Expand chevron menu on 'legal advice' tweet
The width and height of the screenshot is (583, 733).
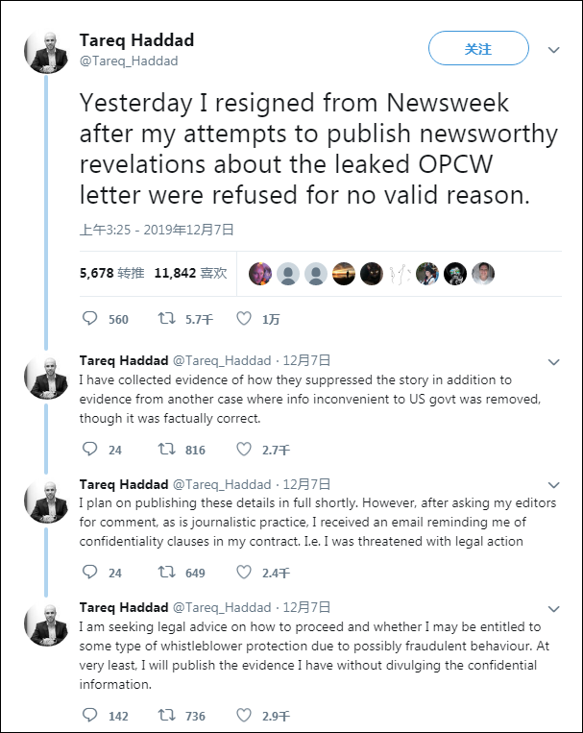point(554,609)
